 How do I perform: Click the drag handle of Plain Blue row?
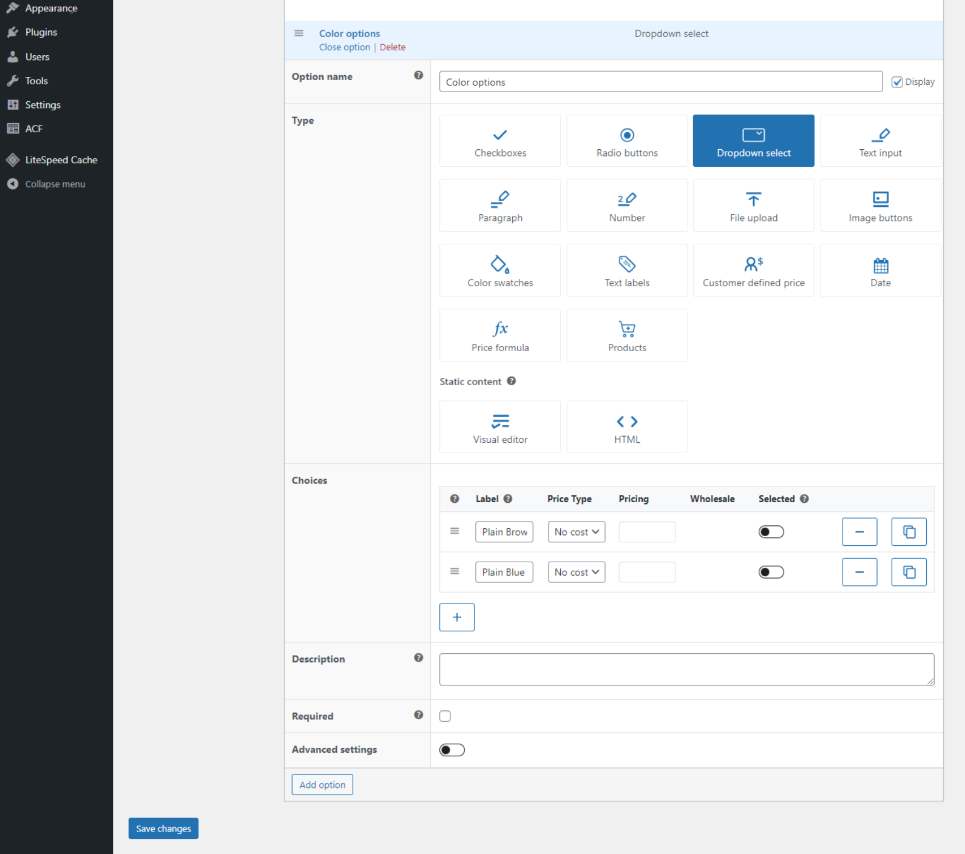click(x=455, y=571)
